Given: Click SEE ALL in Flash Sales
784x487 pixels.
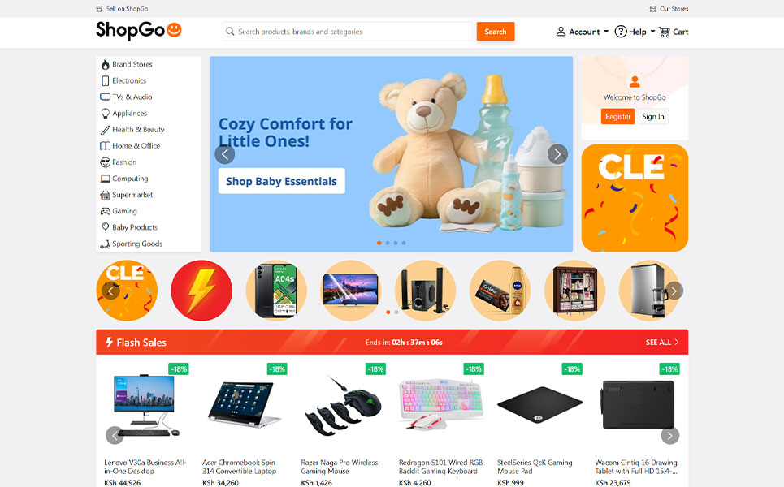Looking at the screenshot, I should point(662,343).
